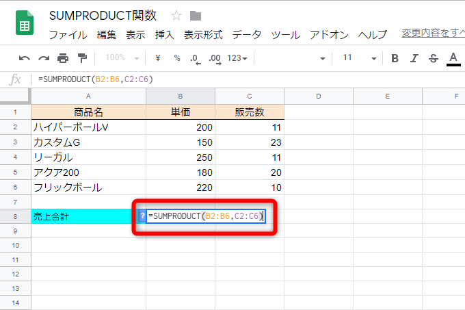Select column C header

point(250,96)
